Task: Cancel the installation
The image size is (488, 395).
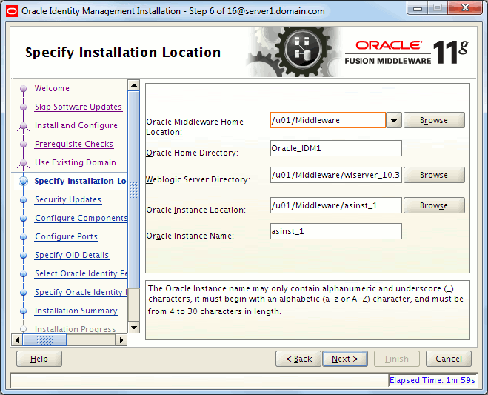Action: (449, 359)
